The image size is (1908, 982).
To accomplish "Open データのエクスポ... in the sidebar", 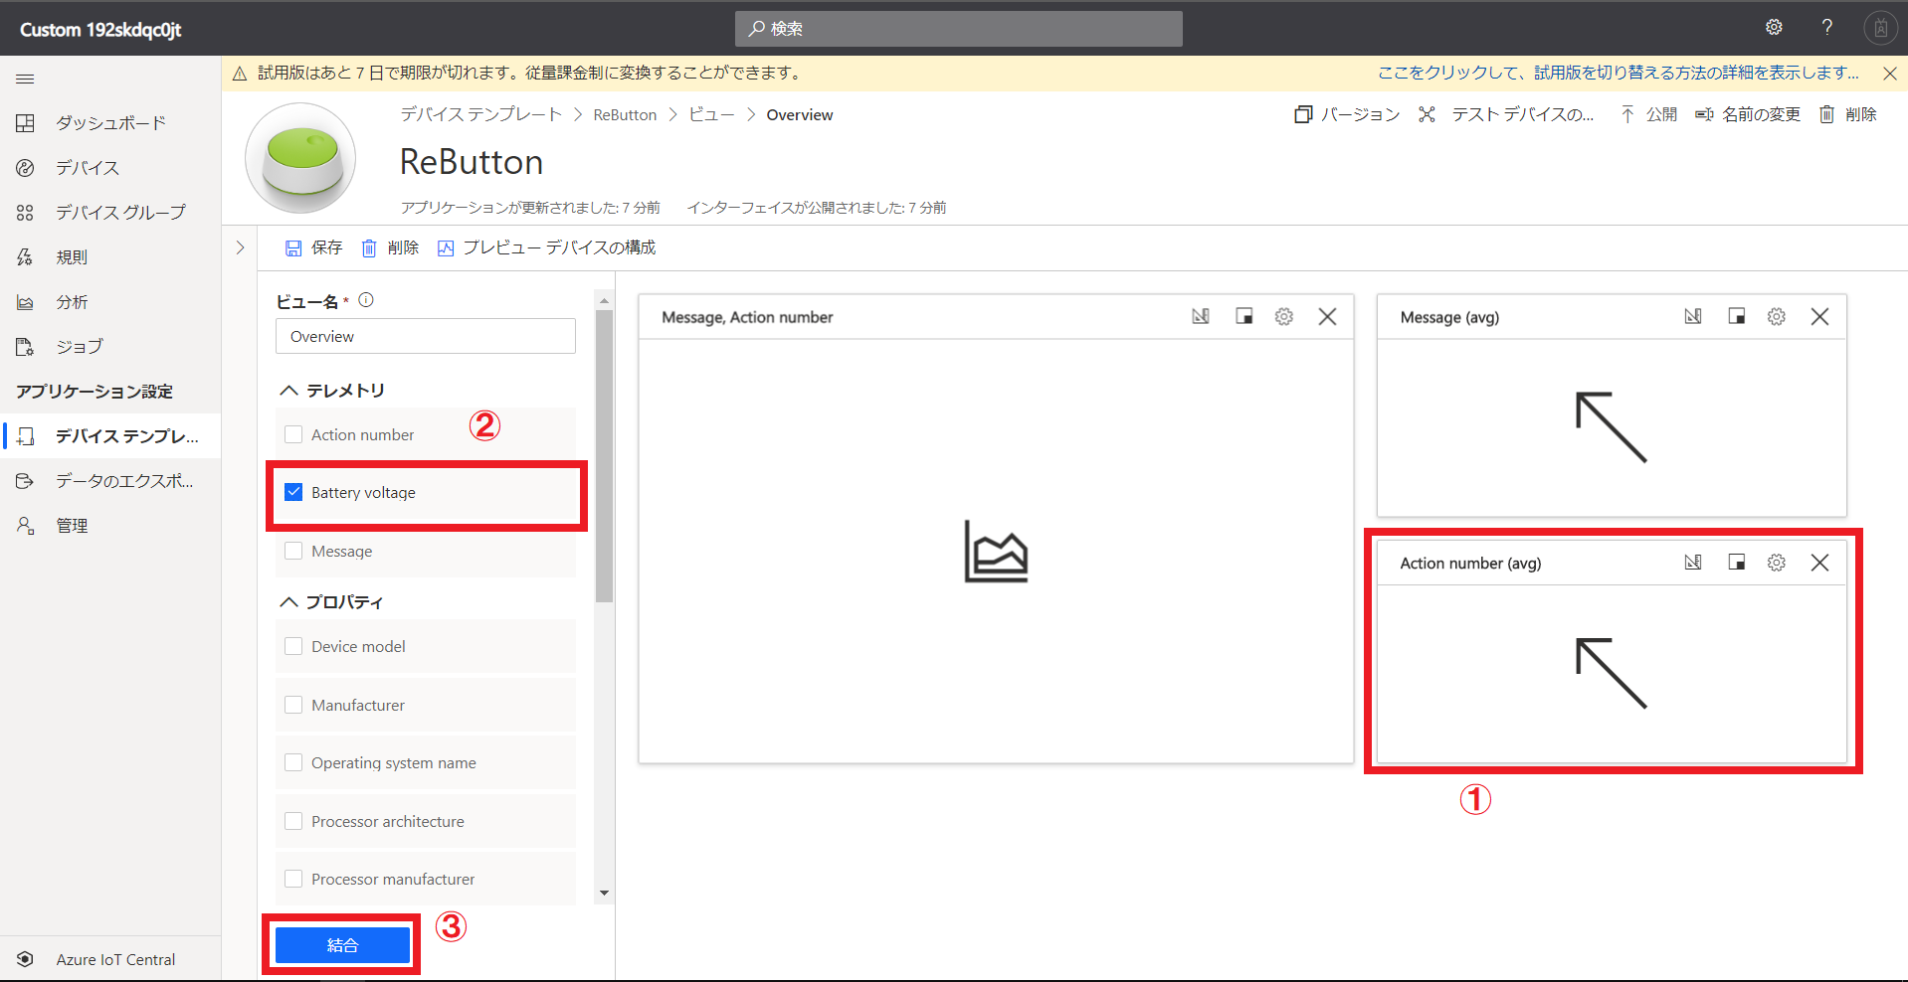I will pyautogui.click(x=110, y=480).
